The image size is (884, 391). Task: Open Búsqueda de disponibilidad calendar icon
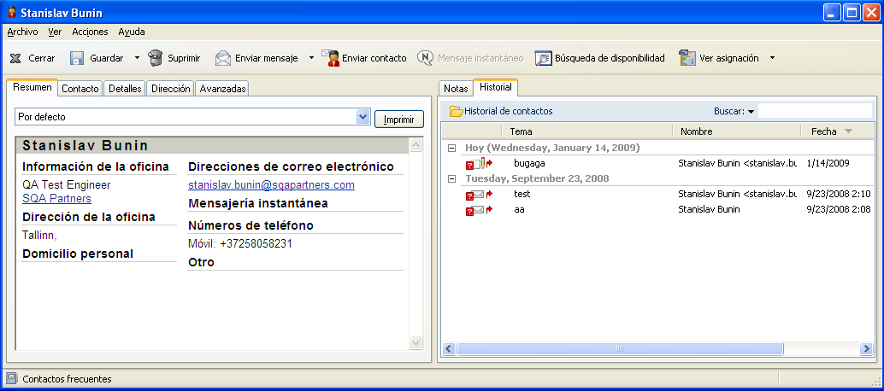(543, 58)
